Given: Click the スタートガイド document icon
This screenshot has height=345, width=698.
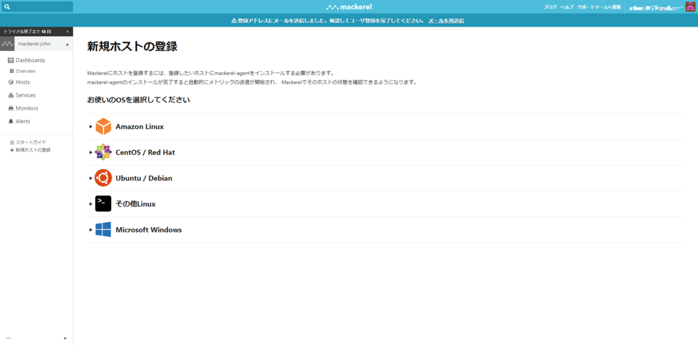Looking at the screenshot, I should [x=12, y=142].
